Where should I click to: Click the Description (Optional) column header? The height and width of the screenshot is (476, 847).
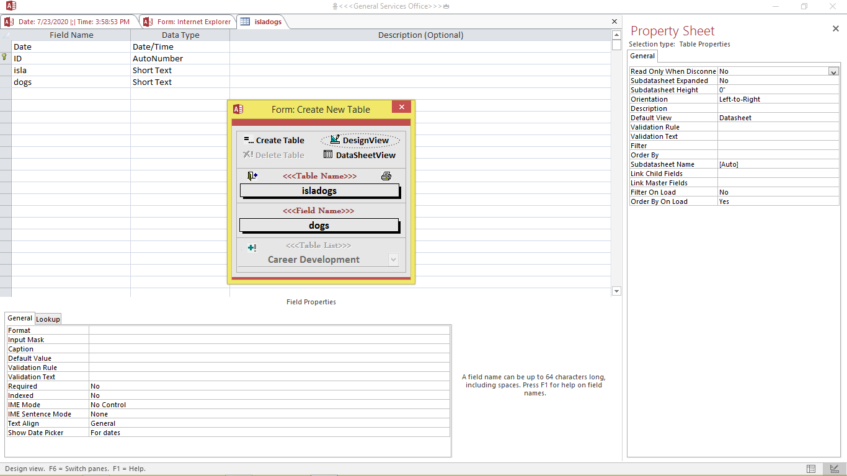click(420, 35)
